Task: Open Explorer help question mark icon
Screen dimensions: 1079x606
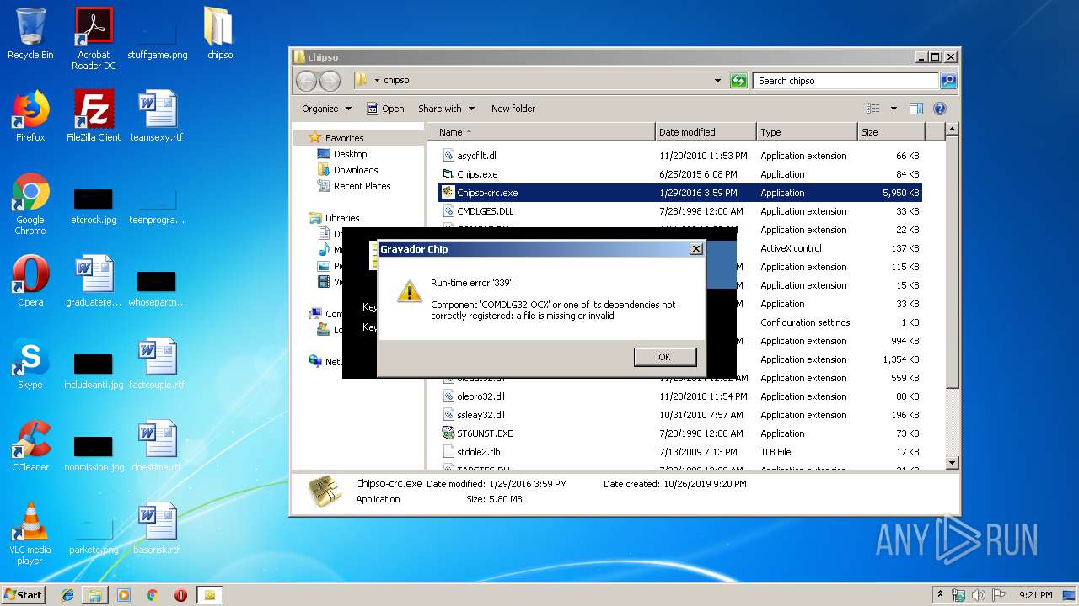Action: point(940,109)
